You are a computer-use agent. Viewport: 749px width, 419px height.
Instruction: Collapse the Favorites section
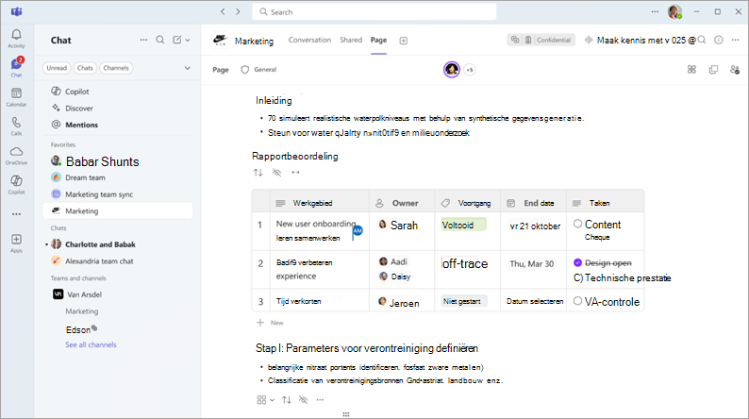pos(63,144)
